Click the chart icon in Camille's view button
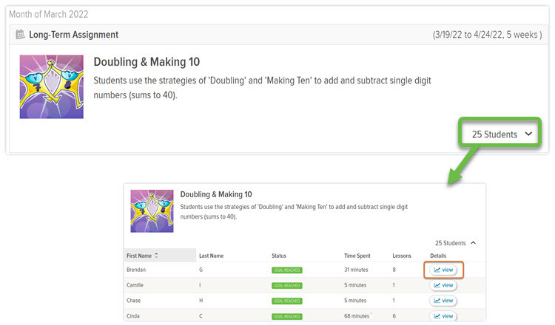The width and height of the screenshot is (555, 325). click(437, 285)
